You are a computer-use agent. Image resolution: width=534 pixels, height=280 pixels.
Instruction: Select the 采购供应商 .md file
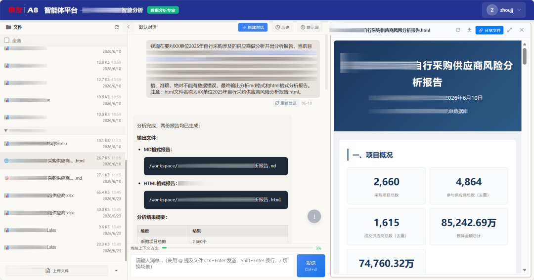point(63,178)
